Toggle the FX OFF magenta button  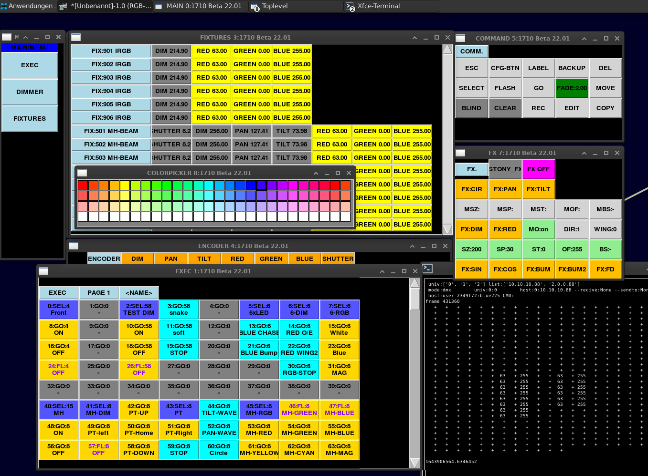point(539,169)
